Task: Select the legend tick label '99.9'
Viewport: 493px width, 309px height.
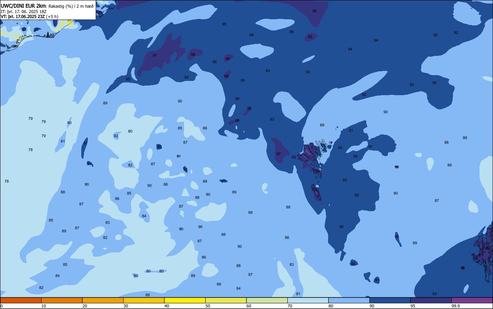Action: pyautogui.click(x=456, y=306)
